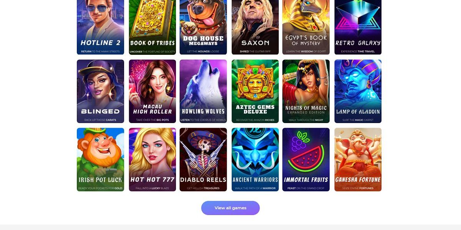461x230 pixels.
Task: Open the Aztec Gems Deluxe game
Action: [x=255, y=91]
